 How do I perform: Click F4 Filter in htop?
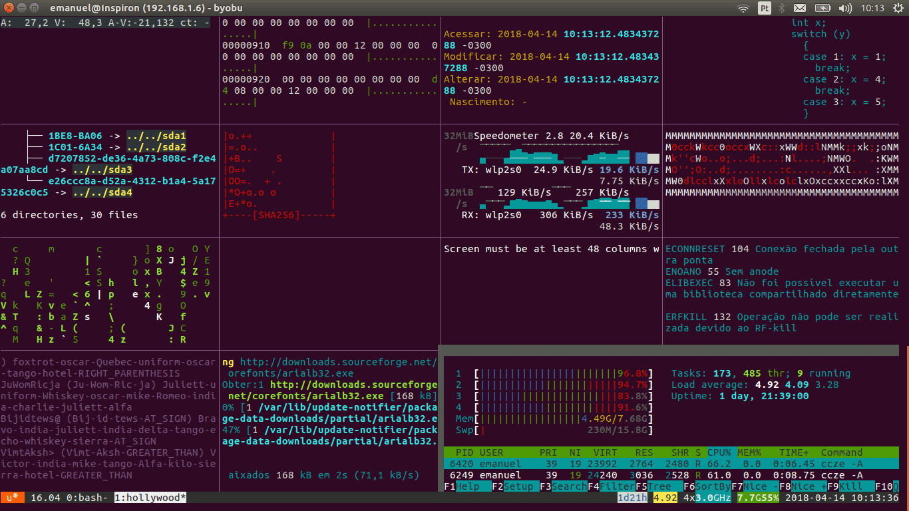coord(611,486)
